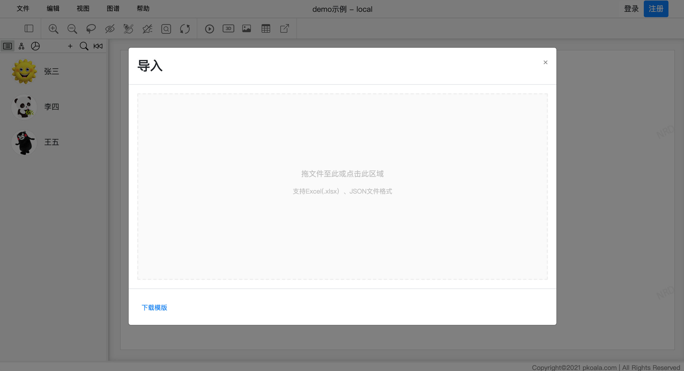Open the in-graph search tool
684x371 pixels.
coord(166,28)
